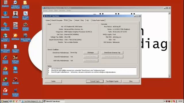Switch to the Ses tab
Screen dimensions: 184x103
[71, 20]
